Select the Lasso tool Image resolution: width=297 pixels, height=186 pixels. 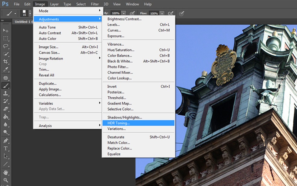[5, 46]
